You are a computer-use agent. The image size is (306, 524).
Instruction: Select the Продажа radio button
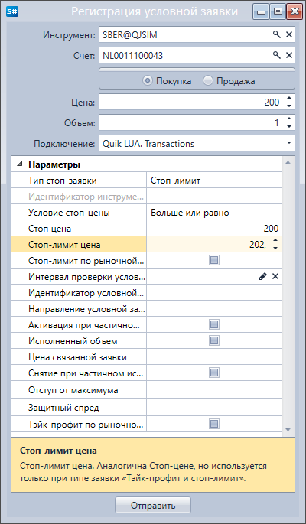click(x=208, y=81)
